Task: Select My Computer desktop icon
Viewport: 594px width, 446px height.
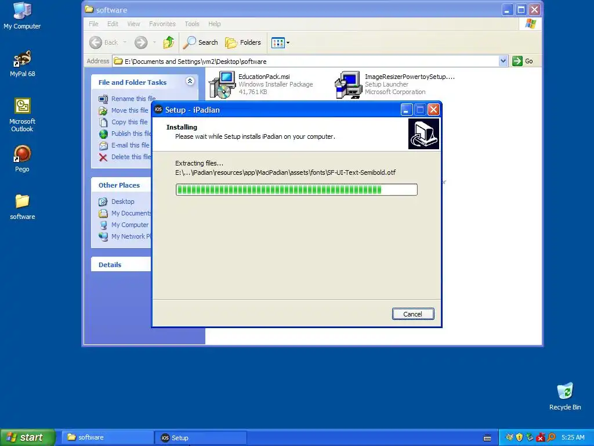Action: click(x=22, y=16)
